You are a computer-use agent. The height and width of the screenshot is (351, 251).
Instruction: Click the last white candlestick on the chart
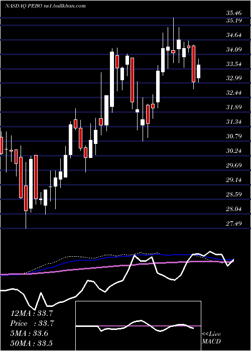point(199,71)
